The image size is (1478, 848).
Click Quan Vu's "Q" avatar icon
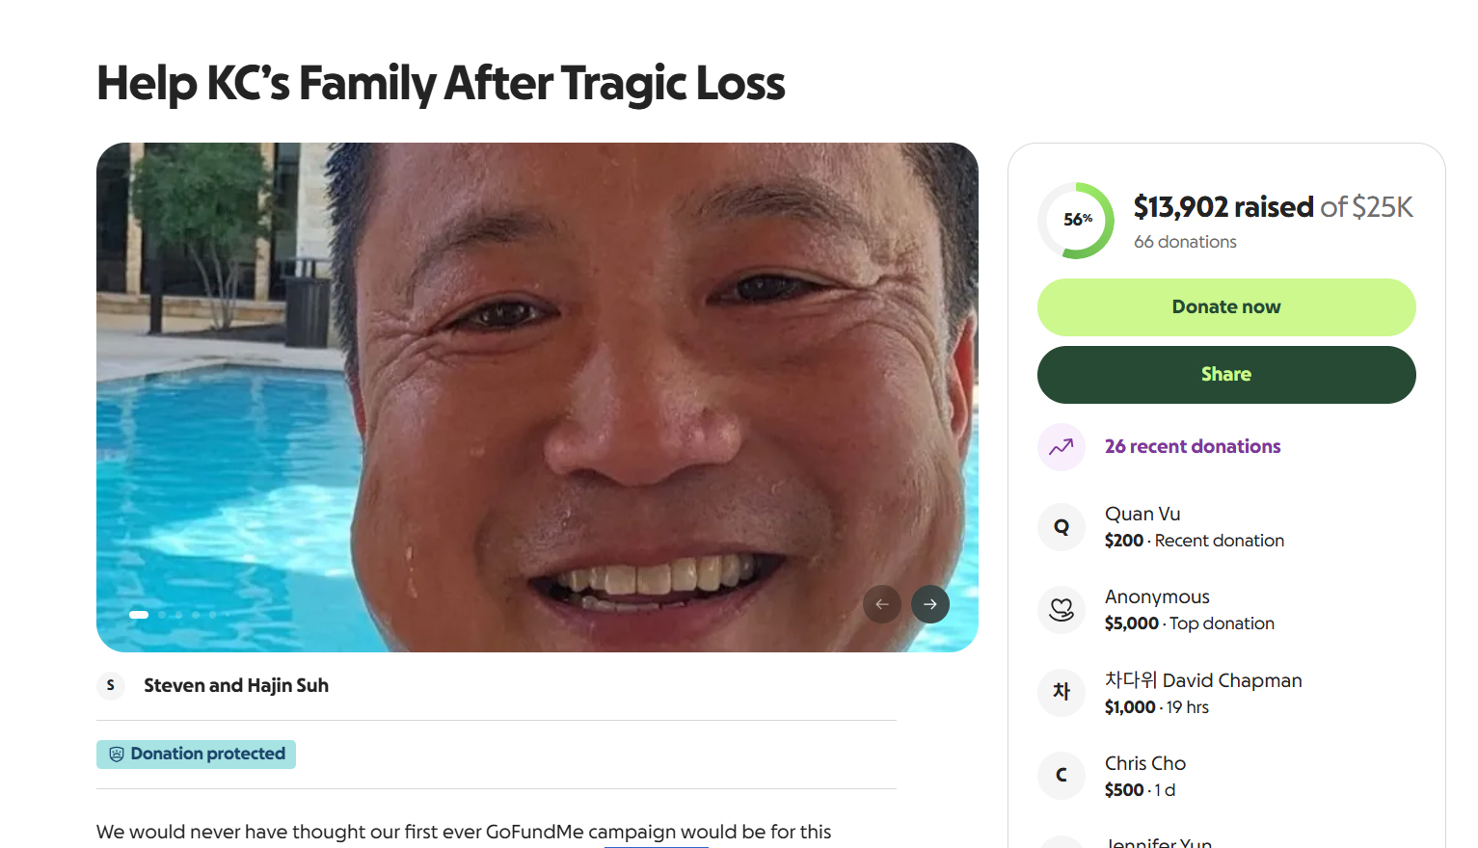coord(1061,527)
